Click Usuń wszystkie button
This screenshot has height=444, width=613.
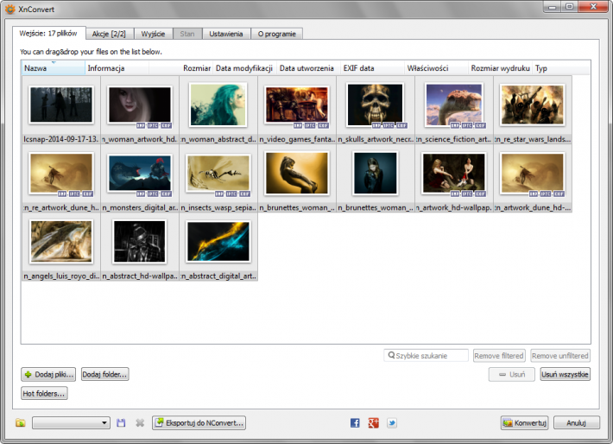[565, 374]
